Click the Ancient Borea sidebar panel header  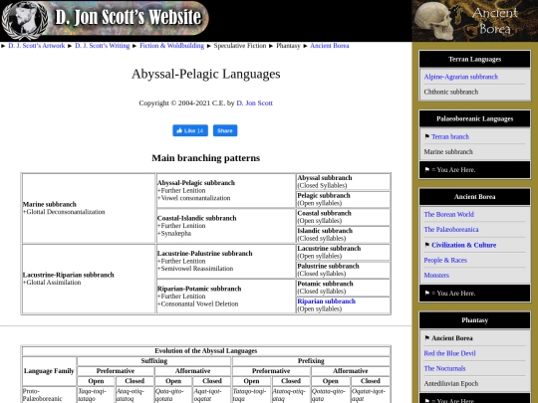475,197
